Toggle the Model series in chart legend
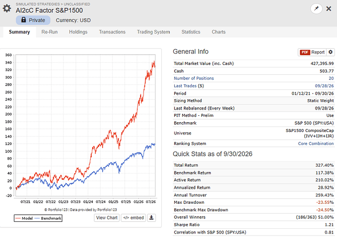 pyautogui.click(x=24, y=218)
